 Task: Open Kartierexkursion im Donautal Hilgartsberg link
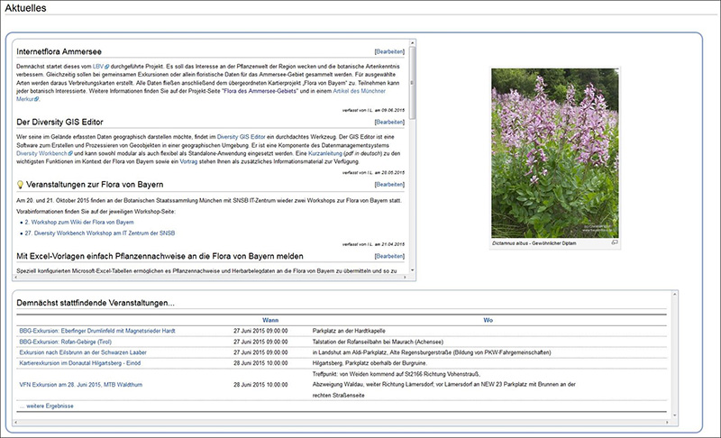[80, 363]
